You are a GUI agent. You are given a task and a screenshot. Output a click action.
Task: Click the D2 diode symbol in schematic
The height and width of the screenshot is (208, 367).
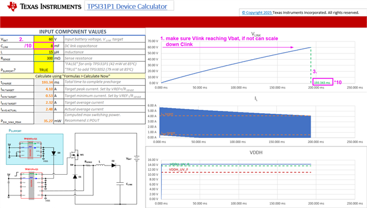coord(114,165)
